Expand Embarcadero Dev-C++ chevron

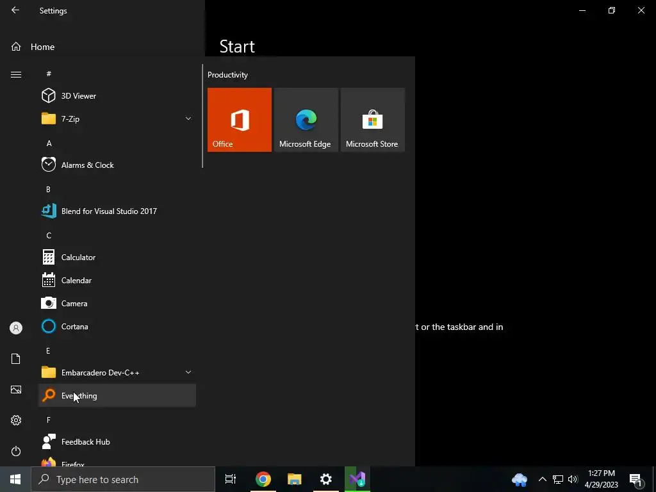(188, 372)
